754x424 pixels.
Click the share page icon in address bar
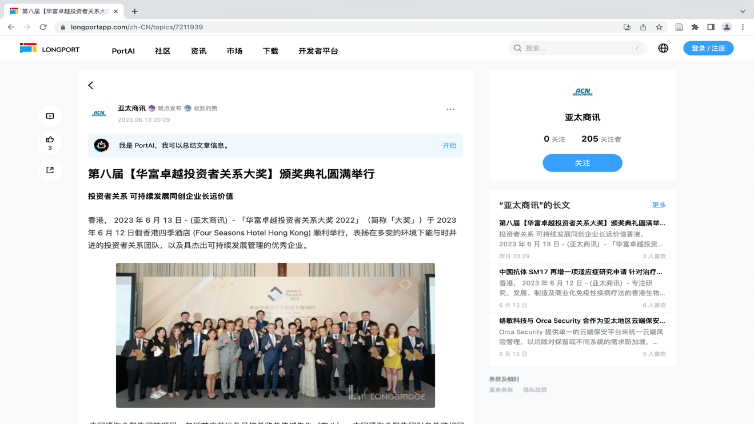pyautogui.click(x=643, y=27)
